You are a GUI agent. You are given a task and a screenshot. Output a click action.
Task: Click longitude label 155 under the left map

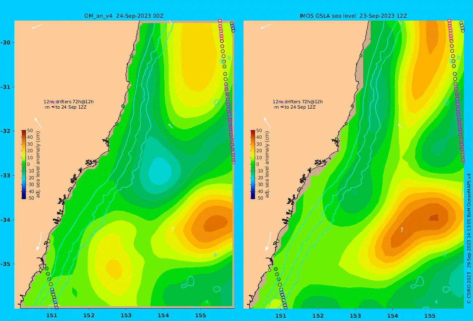(200, 316)
